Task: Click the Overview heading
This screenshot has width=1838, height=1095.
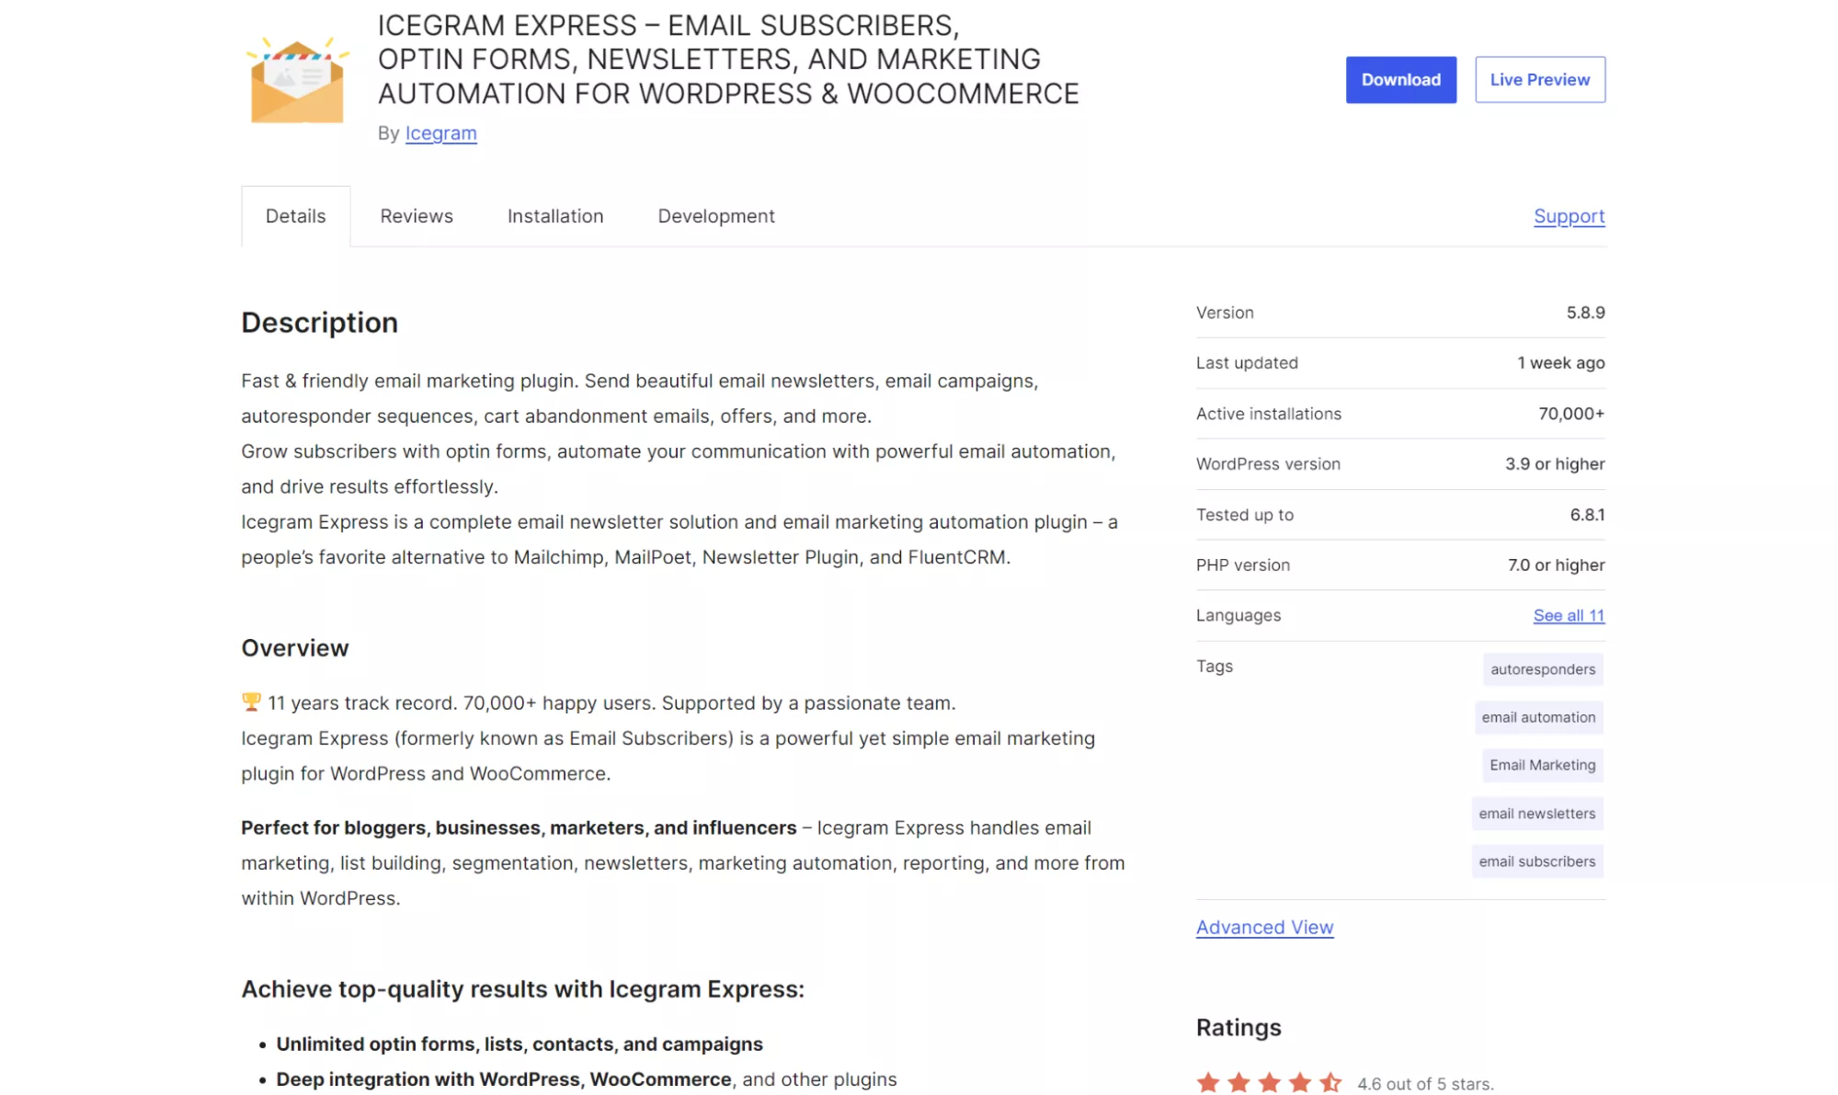Action: [x=295, y=648]
